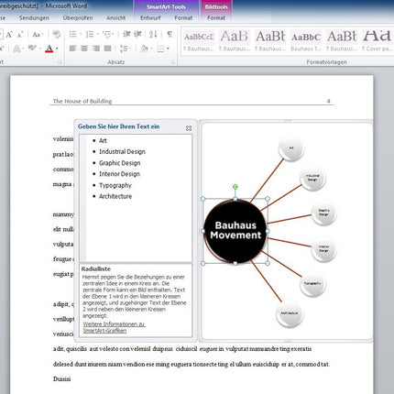The height and width of the screenshot is (394, 394).
Task: Apply the Cover pa... style
Action: (378, 40)
